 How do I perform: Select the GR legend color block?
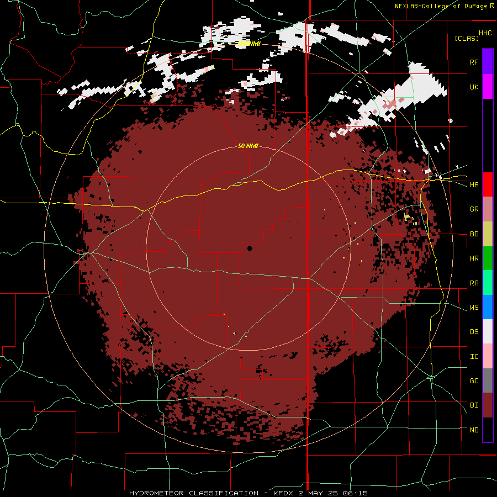488,209
